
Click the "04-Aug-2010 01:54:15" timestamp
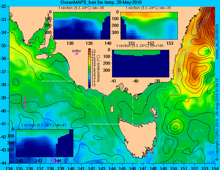pos(217,97)
